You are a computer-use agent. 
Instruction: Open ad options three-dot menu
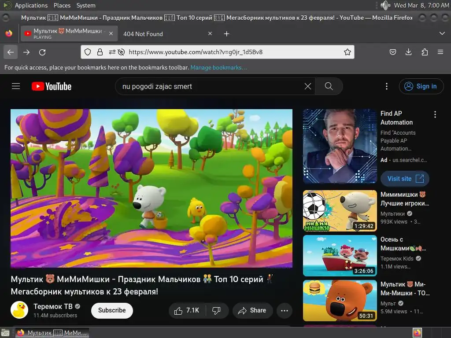[435, 114]
